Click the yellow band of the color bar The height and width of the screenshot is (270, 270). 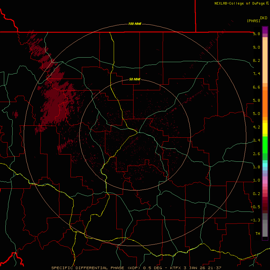coord(265,128)
